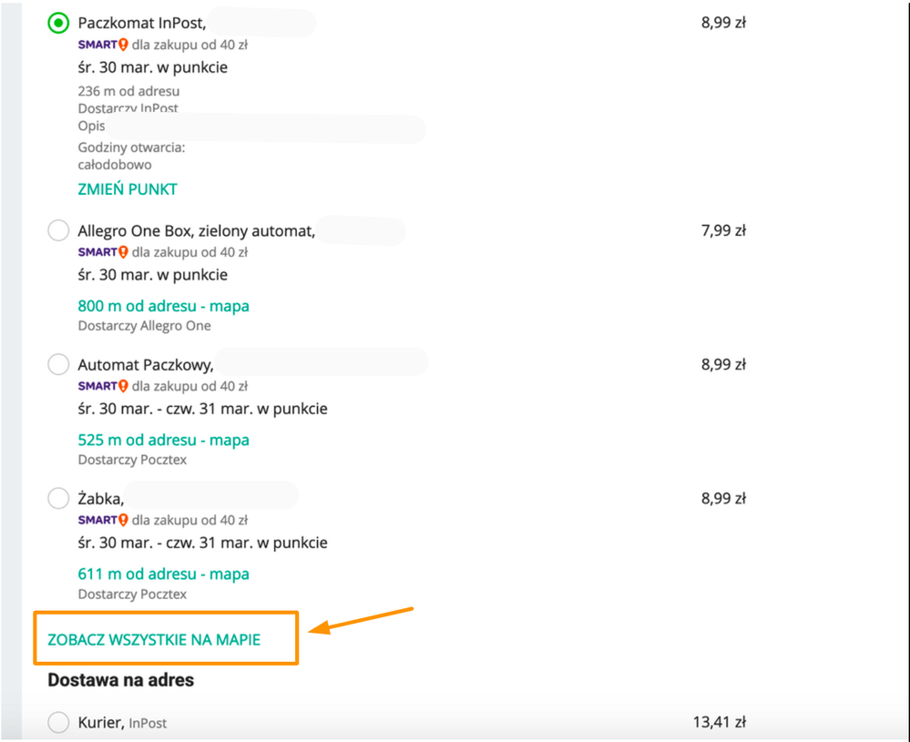
Task: Open 800 m od adresu map link
Action: click(163, 306)
